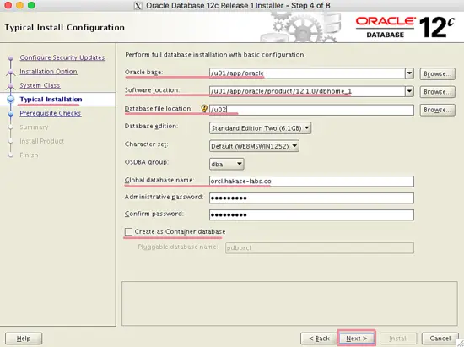Go to Installation Option step

click(x=49, y=72)
